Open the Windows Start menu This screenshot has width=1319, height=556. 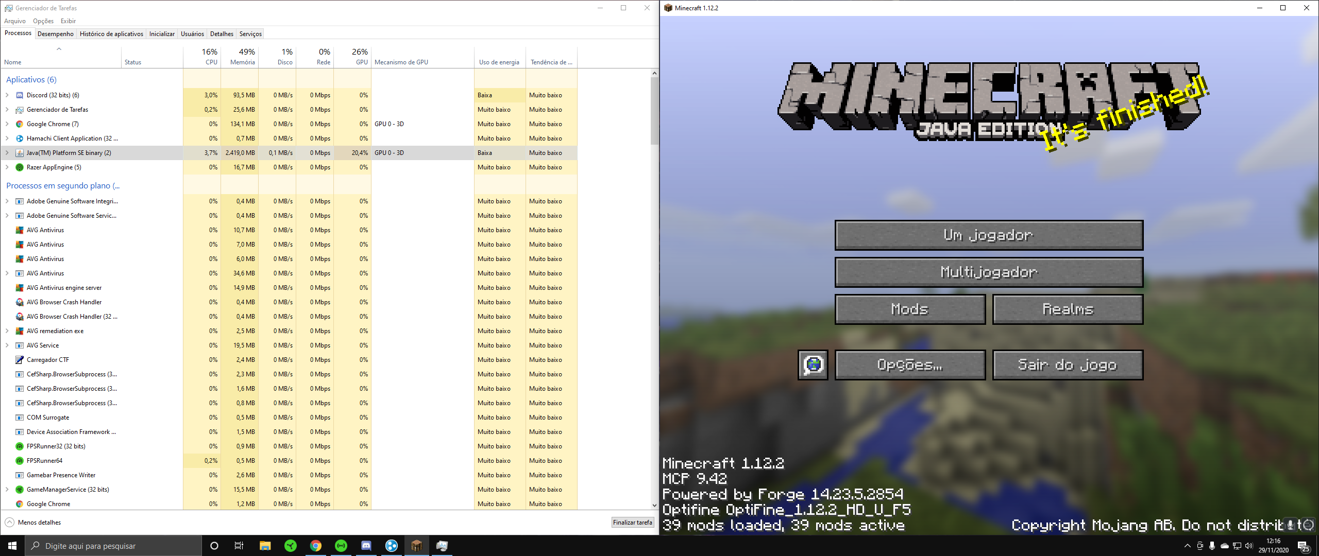12,546
